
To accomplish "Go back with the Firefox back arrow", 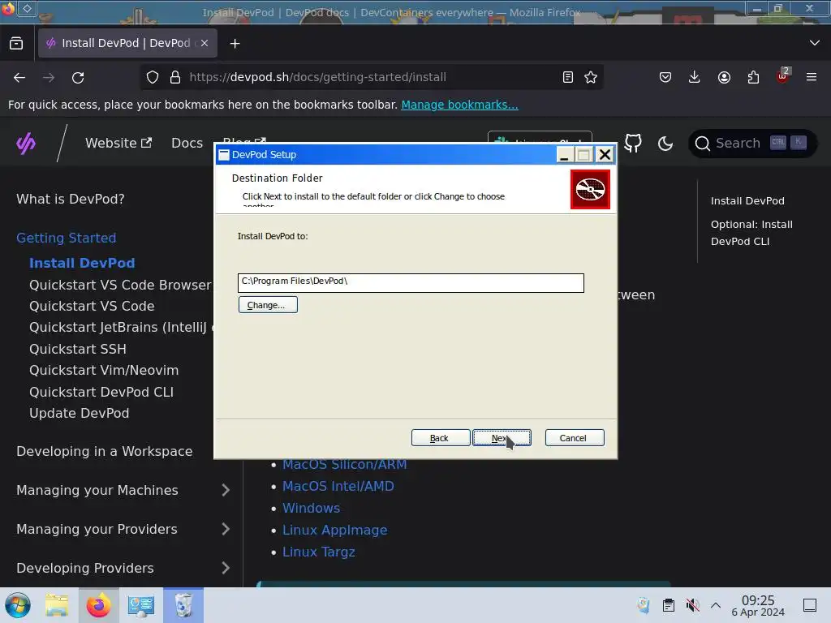I will [x=19, y=77].
